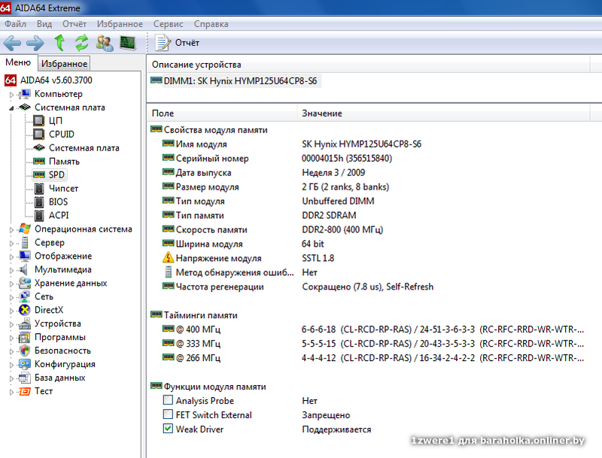Image resolution: width=602 pixels, height=458 pixels.
Task: Click the Значение column header
Action: pyautogui.click(x=443, y=114)
